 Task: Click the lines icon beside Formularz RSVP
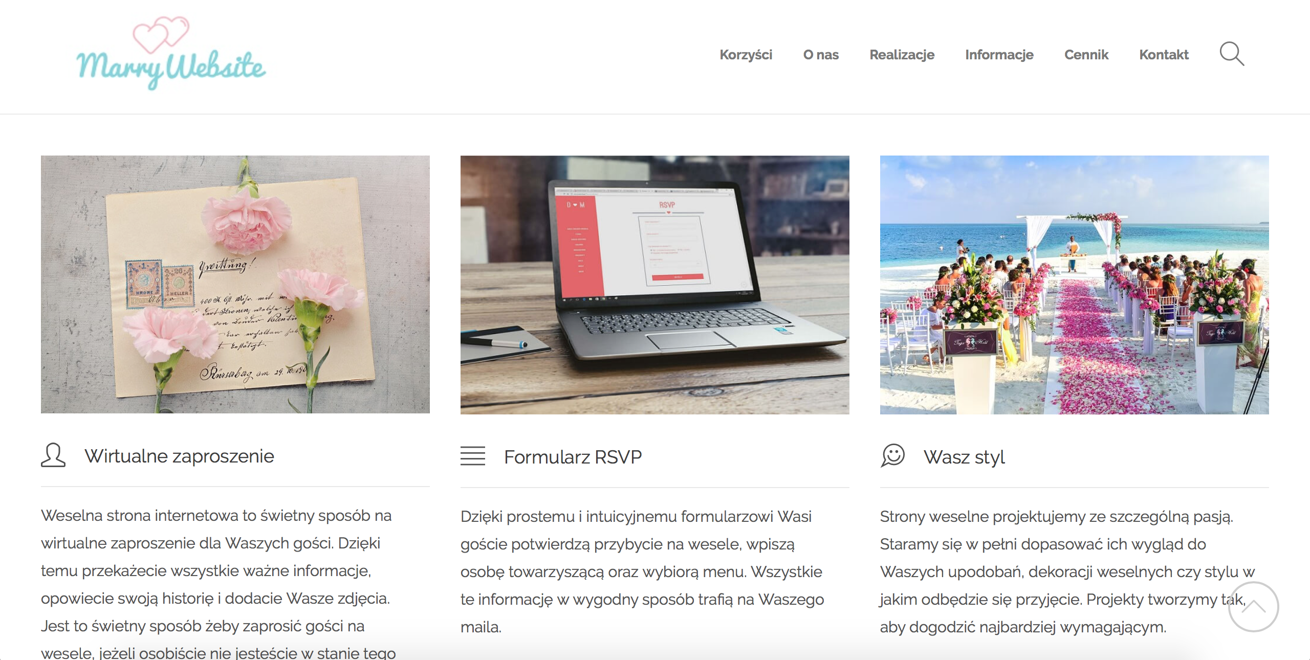[x=473, y=456]
